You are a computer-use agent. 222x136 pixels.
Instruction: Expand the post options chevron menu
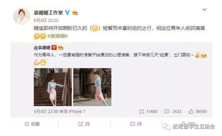[x=205, y=10]
